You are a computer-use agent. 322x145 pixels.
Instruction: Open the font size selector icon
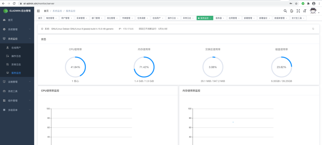(x=305, y=11)
